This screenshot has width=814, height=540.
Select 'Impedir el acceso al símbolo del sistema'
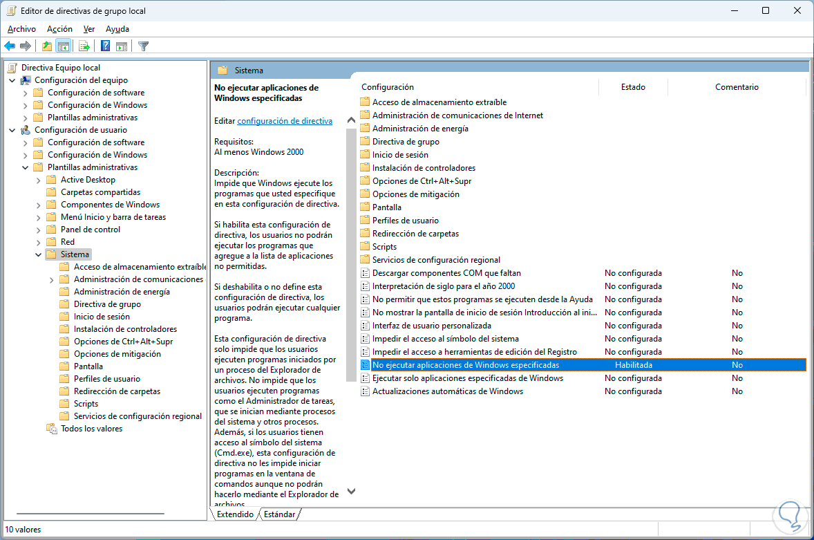click(445, 339)
